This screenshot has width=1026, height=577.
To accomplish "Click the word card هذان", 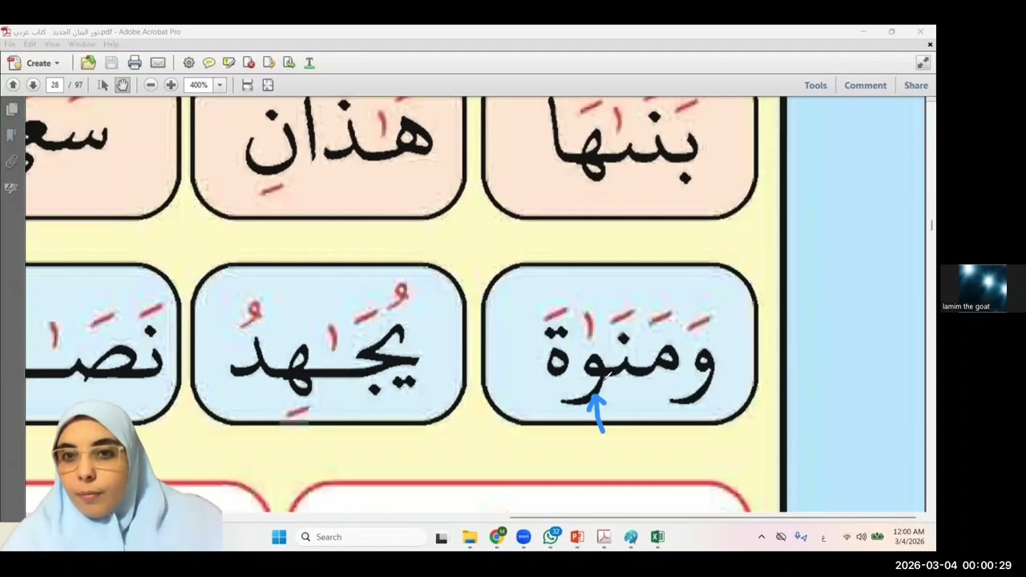I will (328, 156).
